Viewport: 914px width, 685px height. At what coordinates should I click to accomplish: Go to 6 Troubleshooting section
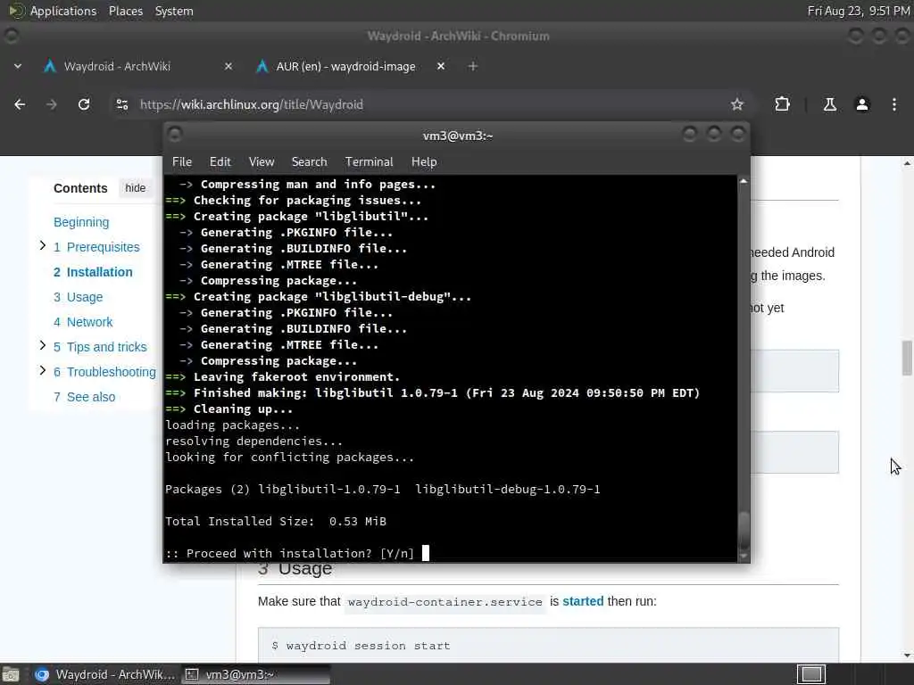tap(105, 372)
